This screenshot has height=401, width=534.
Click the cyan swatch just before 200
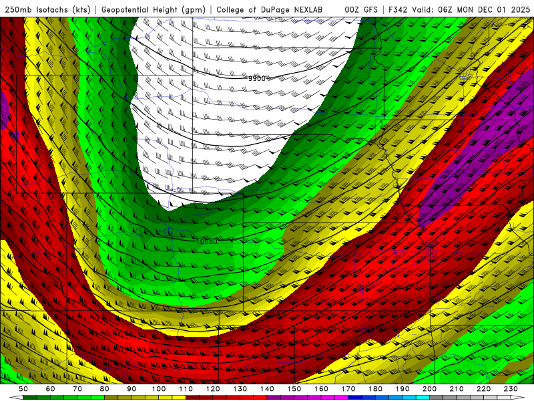[423, 398]
